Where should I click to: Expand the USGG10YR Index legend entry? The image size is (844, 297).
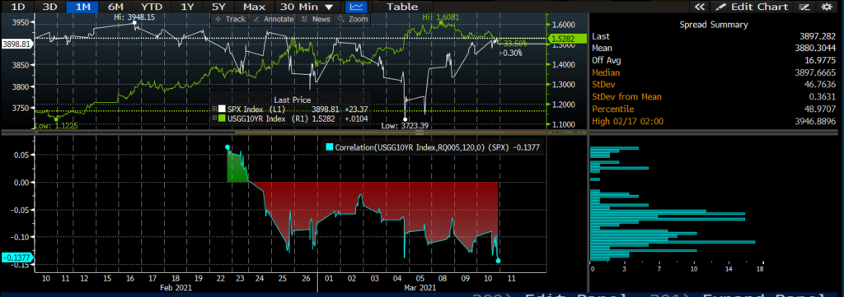214,118
